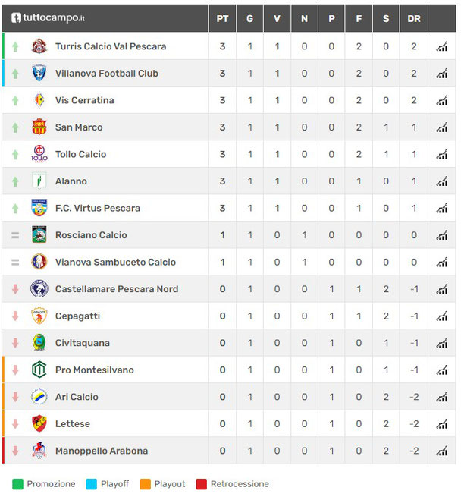Sort table by PT column header
The width and height of the screenshot is (464, 497).
tap(222, 19)
